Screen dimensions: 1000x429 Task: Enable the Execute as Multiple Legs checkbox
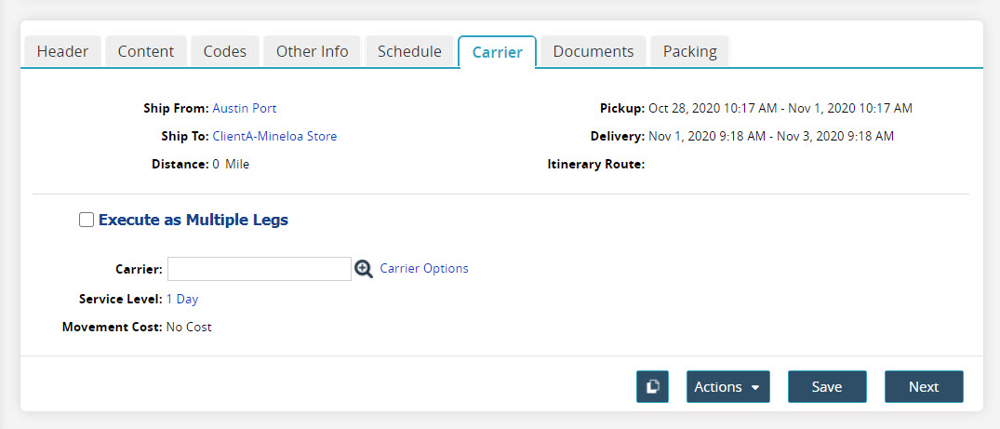click(87, 221)
